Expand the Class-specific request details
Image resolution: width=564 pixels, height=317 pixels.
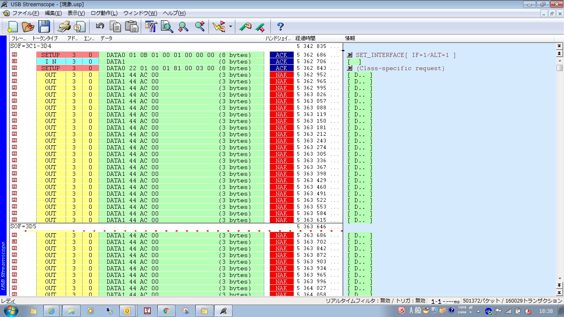pyautogui.click(x=349, y=68)
